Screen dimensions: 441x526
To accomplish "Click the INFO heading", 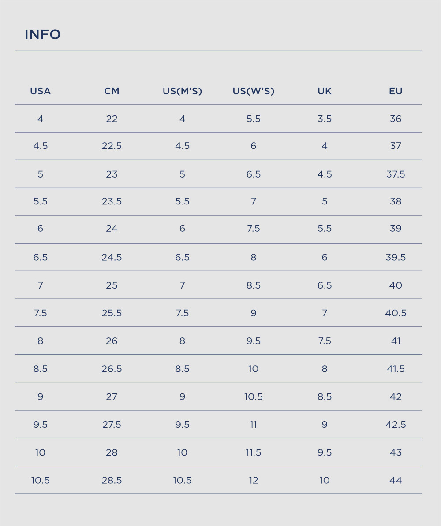I will click(x=43, y=34).
